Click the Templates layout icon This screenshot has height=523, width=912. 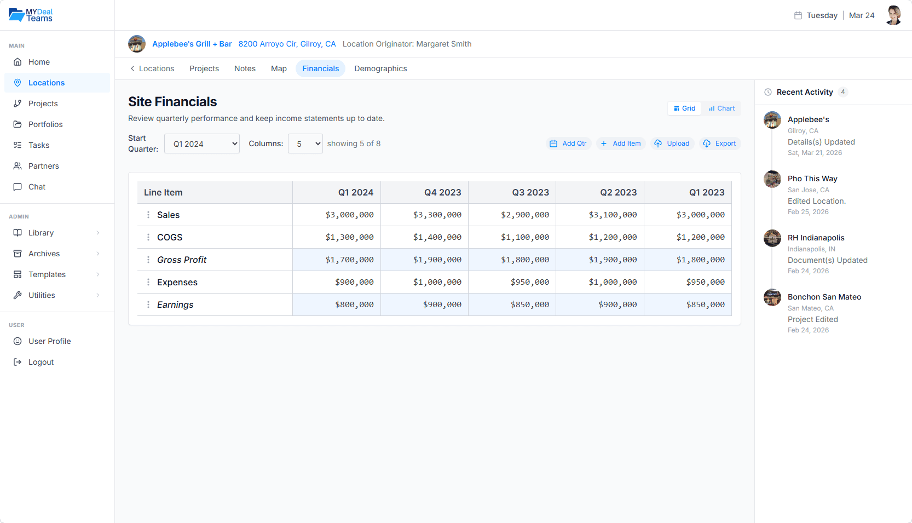[18, 274]
